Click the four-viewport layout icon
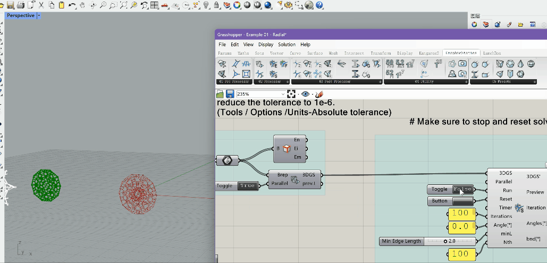This screenshot has height=263, width=547. [x=155, y=5]
